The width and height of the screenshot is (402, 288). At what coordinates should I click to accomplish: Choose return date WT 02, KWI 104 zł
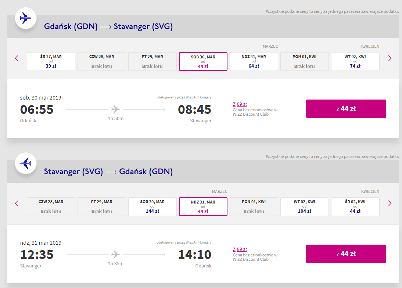[305, 206]
